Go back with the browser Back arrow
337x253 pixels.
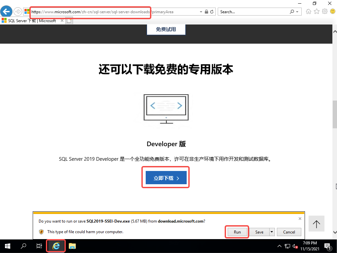(x=6, y=11)
